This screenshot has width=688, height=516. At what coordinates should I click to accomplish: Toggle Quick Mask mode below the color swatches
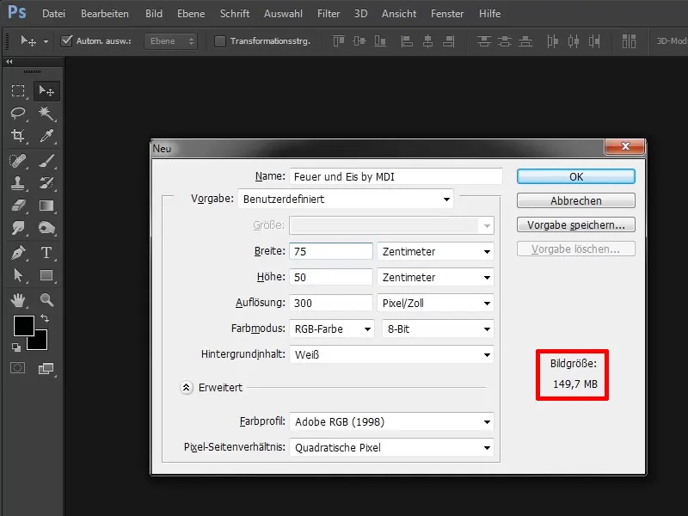17,367
